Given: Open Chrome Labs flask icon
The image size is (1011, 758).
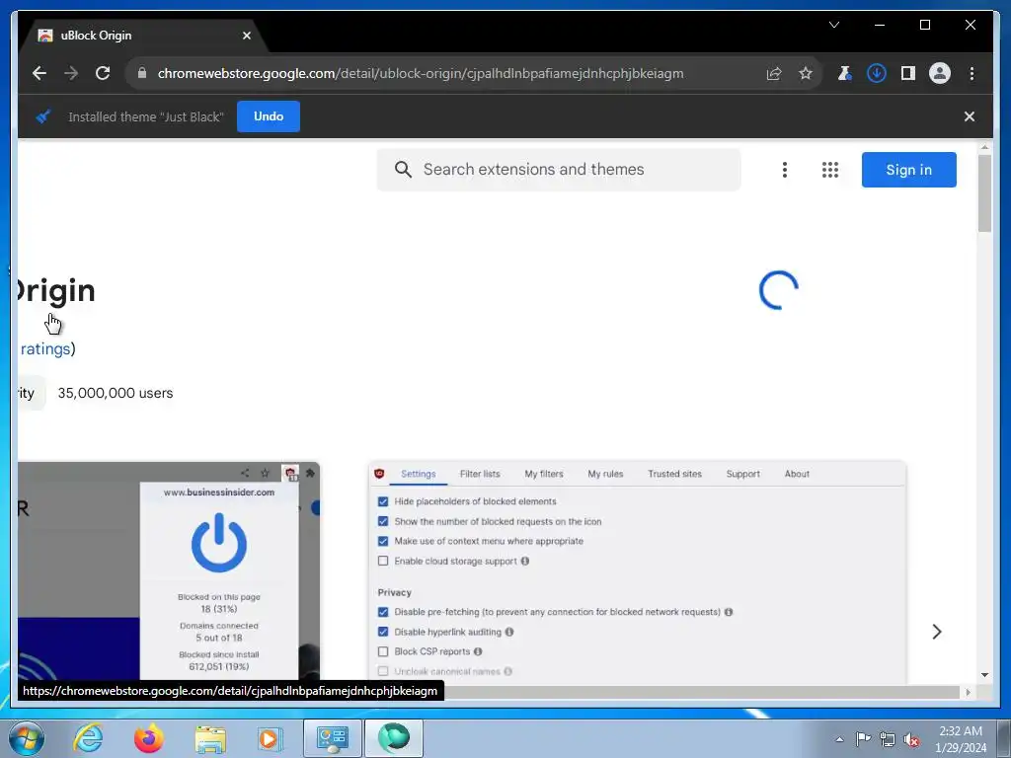Looking at the screenshot, I should [844, 73].
